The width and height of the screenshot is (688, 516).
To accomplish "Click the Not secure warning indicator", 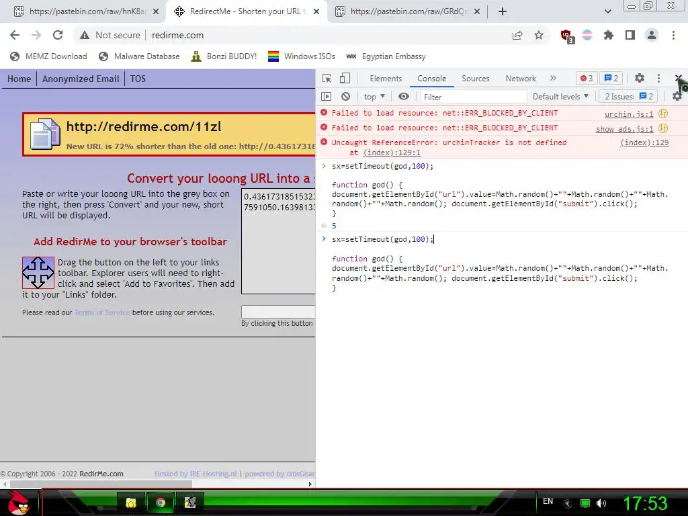I will pyautogui.click(x=110, y=35).
